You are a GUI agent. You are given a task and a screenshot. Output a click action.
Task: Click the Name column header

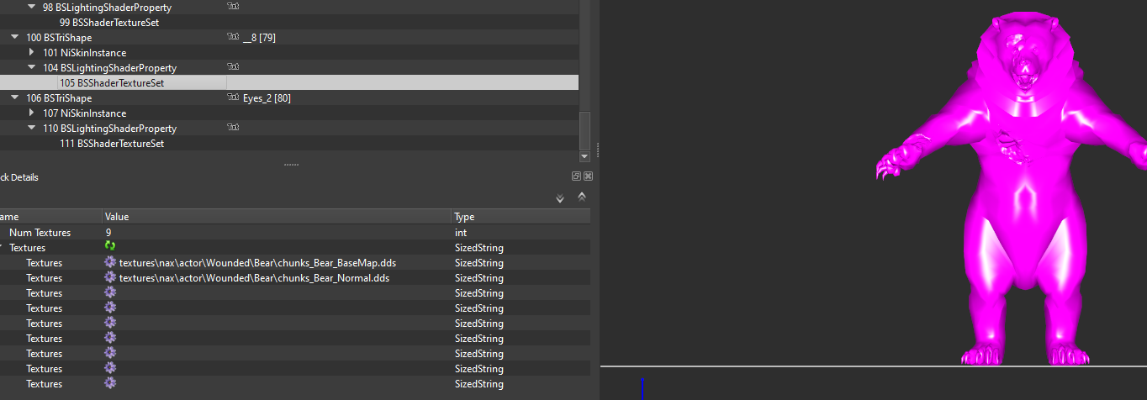50,217
